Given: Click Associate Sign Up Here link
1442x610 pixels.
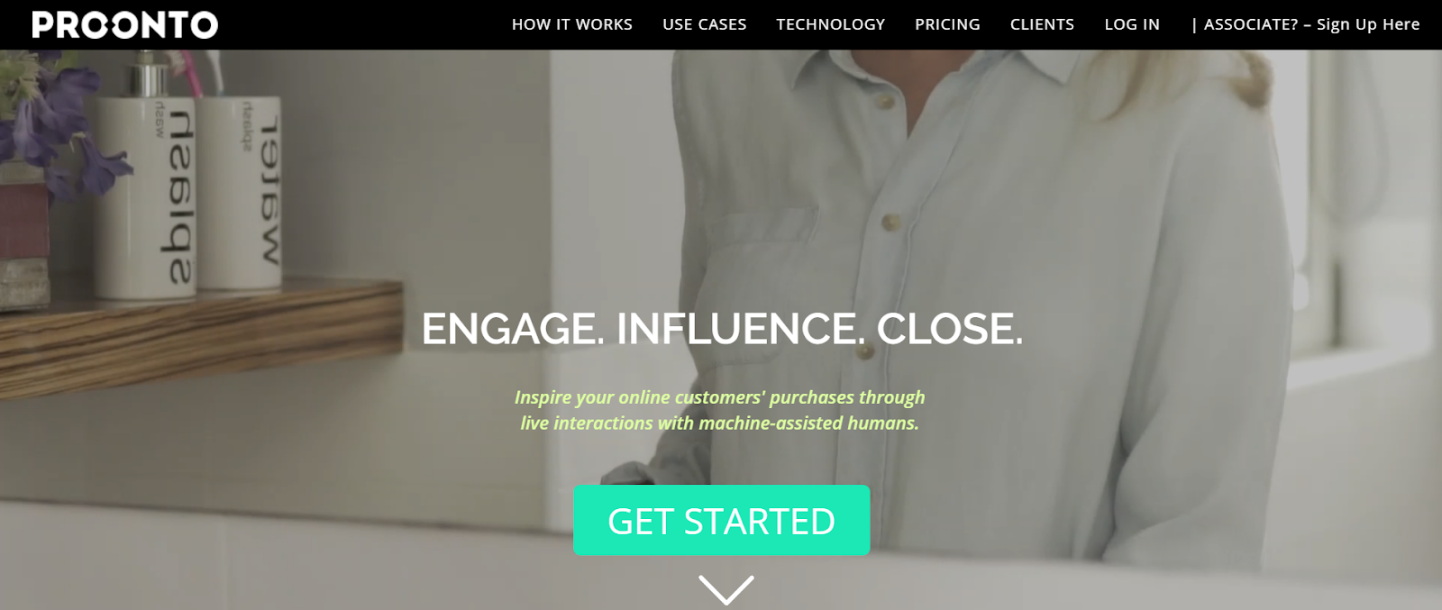Looking at the screenshot, I should (x=1306, y=24).
